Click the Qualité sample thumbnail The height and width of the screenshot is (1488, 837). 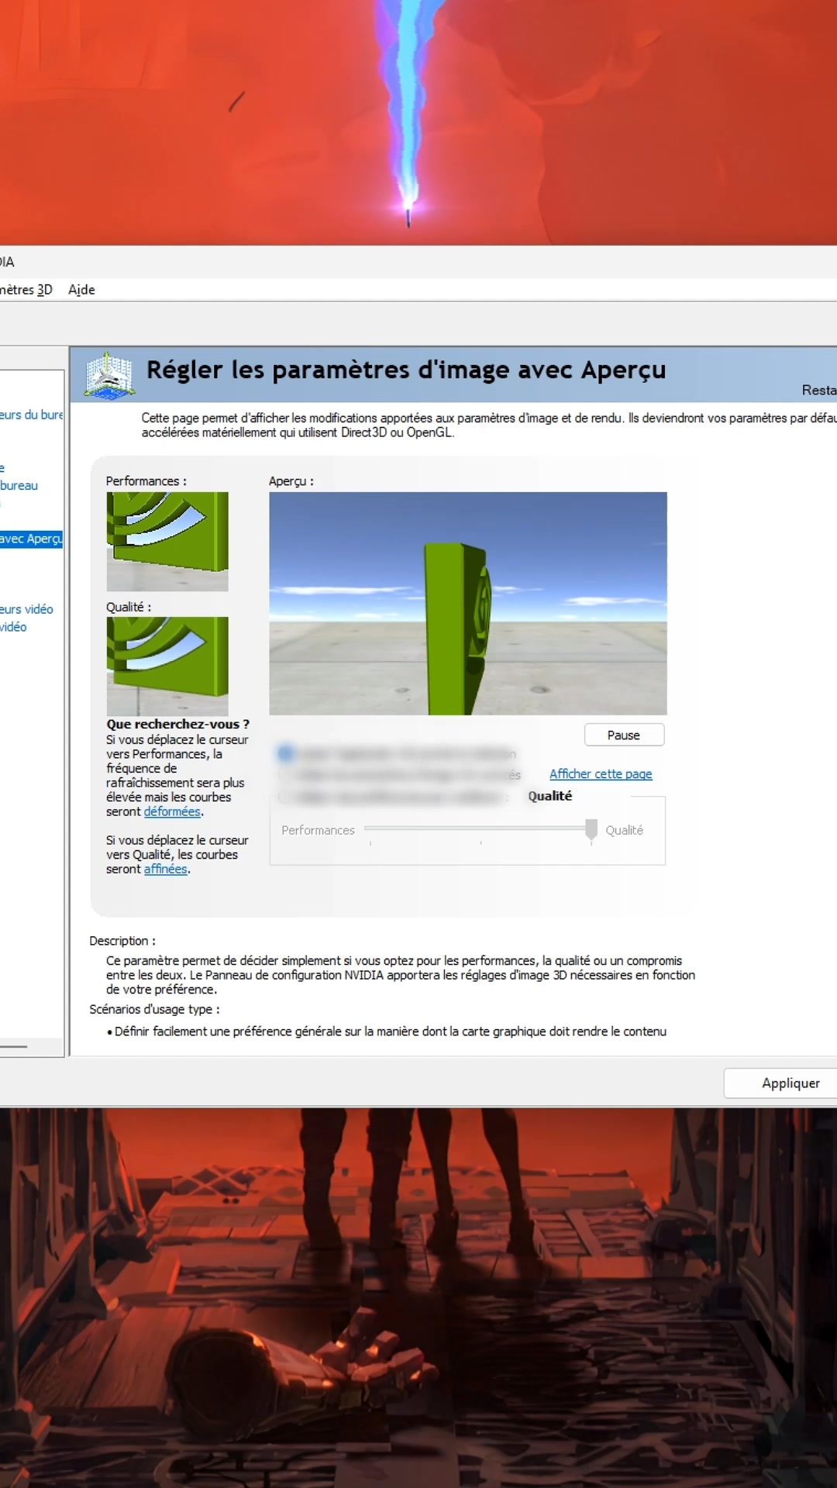pos(167,666)
